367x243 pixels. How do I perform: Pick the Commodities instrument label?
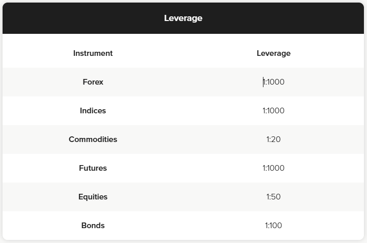tap(93, 139)
